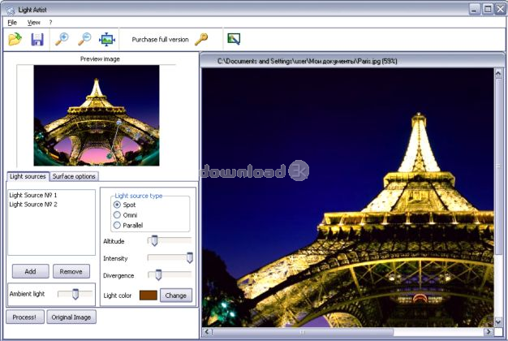The width and height of the screenshot is (508, 341).
Task: Click the Process! button
Action: pyautogui.click(x=25, y=317)
